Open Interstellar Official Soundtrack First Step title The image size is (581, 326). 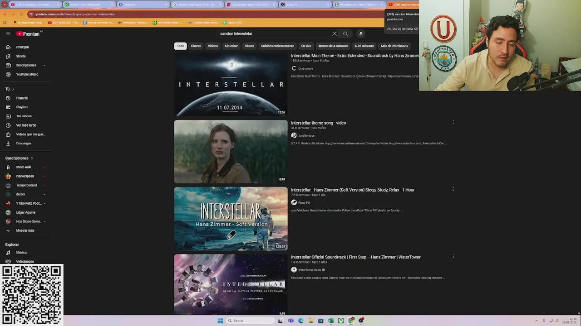click(356, 257)
